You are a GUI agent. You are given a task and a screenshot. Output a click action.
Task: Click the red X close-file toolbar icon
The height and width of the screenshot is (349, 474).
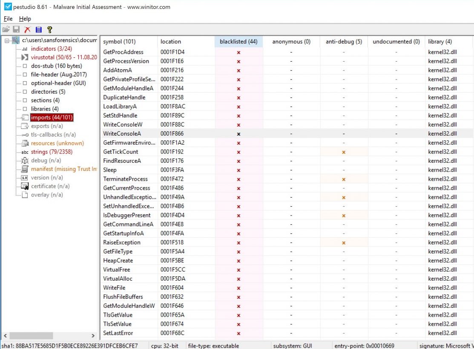(x=27, y=30)
